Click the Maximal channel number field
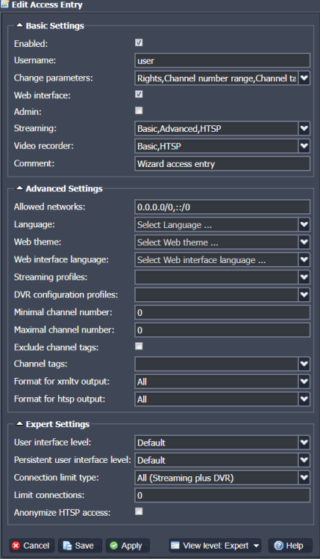The image size is (320, 559). (x=222, y=329)
